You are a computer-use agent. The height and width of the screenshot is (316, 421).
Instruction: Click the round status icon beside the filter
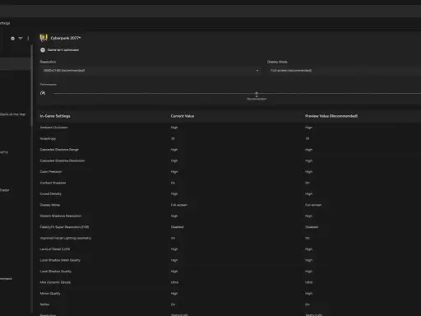[x=12, y=39]
